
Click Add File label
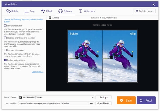point(56,18)
